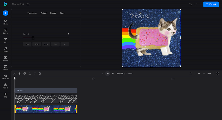Open the Canvas settings
Image resolution: width=222 pixels, height=120 pixels.
pos(6,31)
